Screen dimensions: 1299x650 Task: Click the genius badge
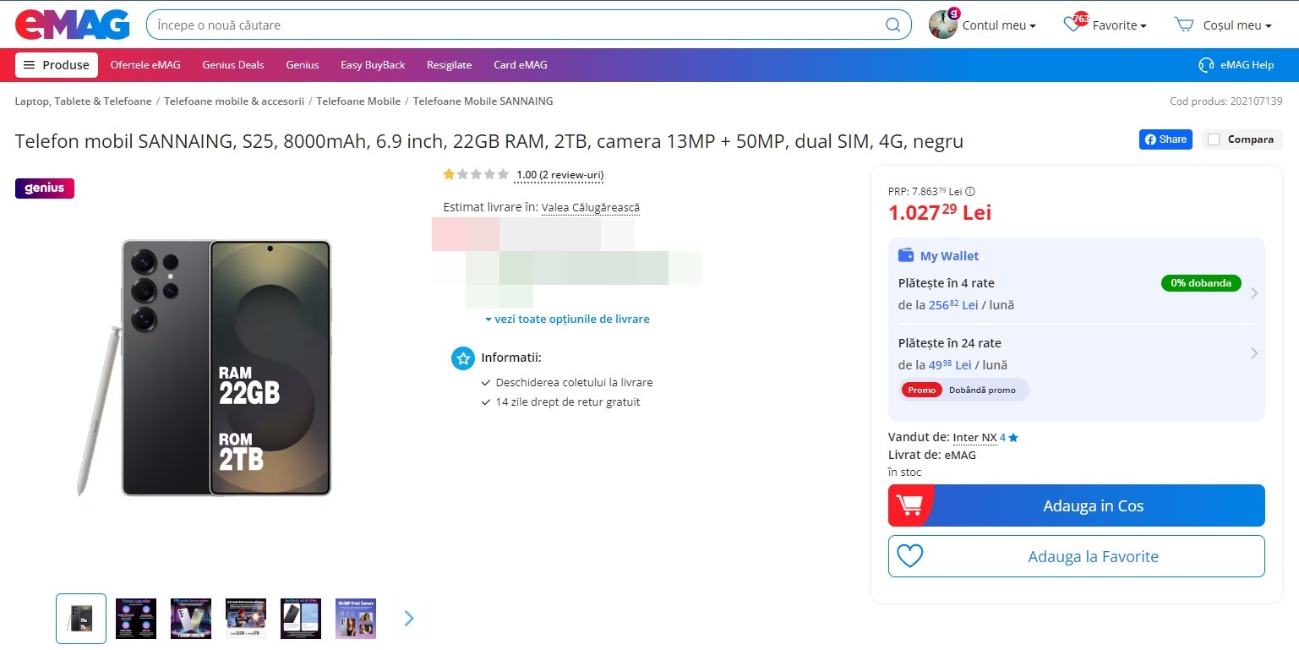45,188
